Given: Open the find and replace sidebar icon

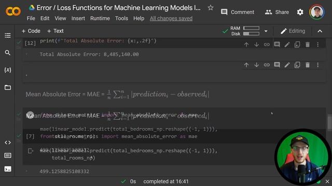Looking at the screenshot, I should [x=8, y=53].
